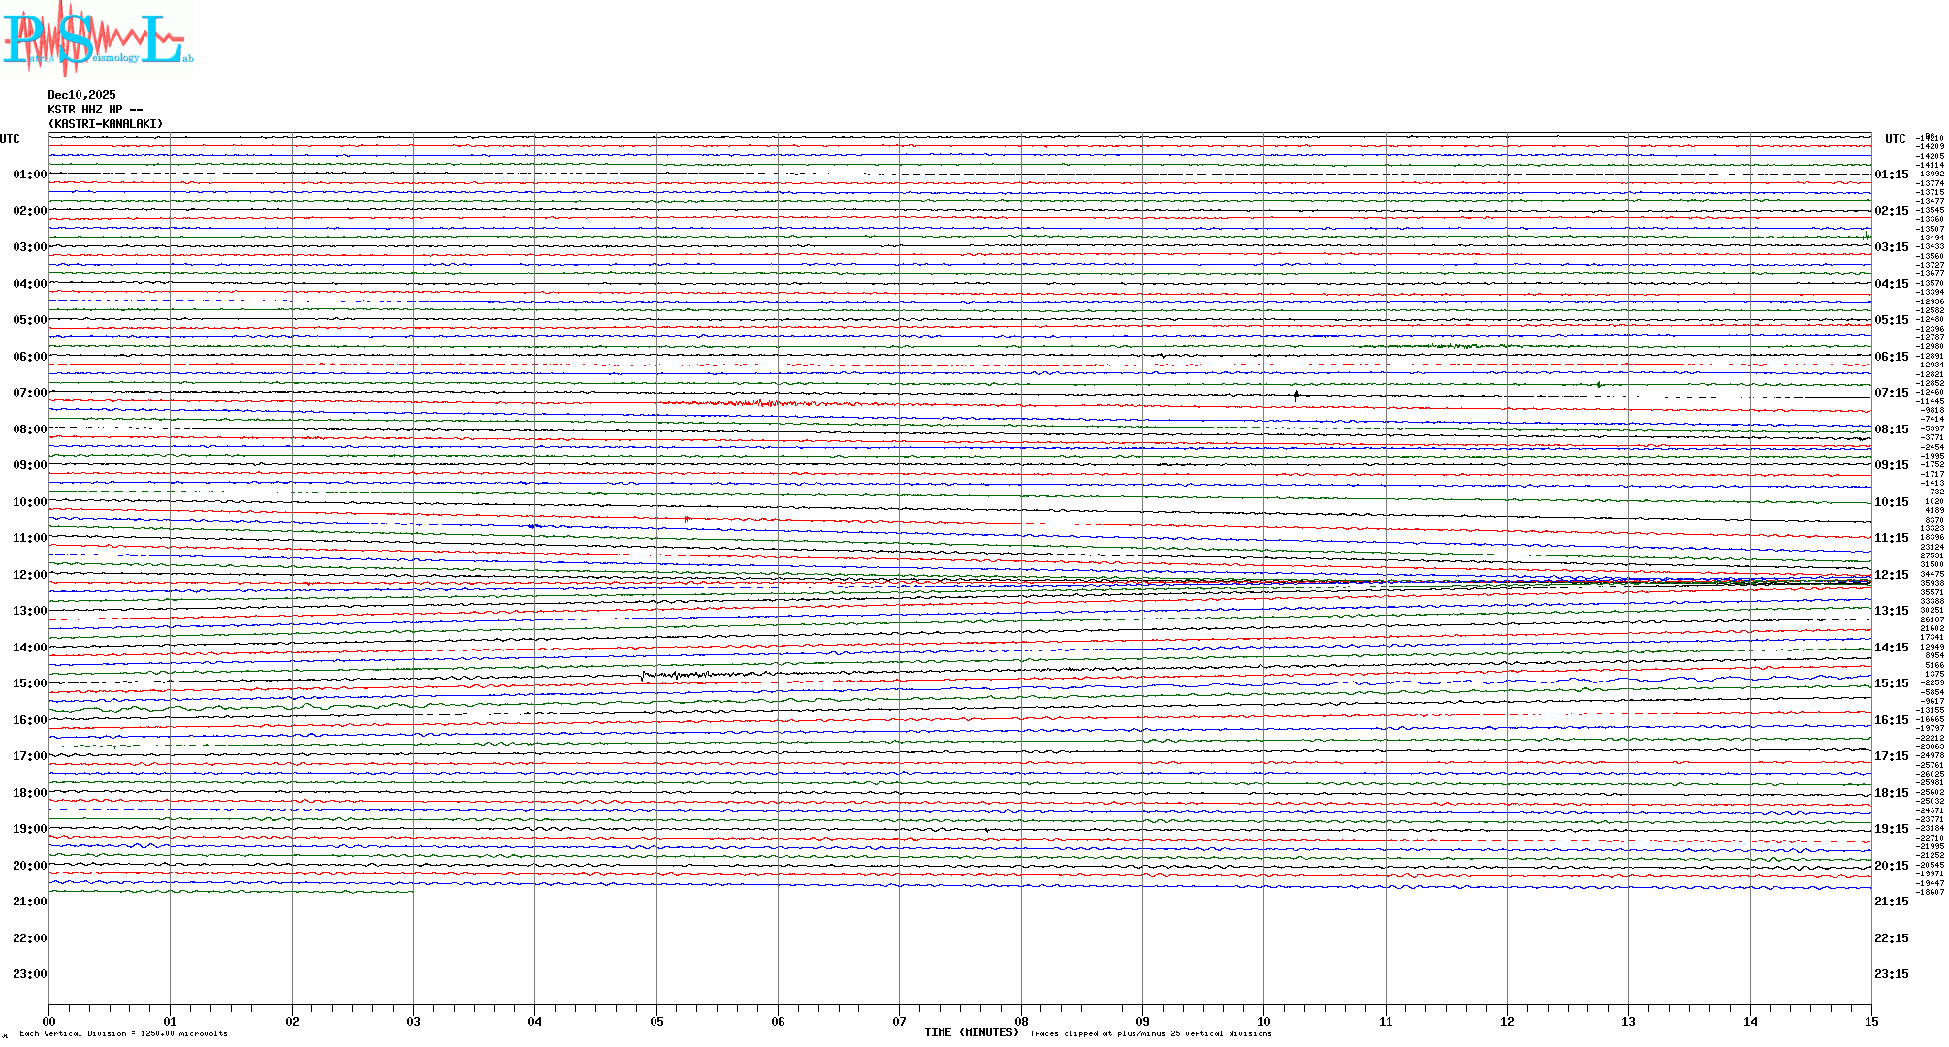Click the 15:00 UTC hour label on left
Viewport: 1949px width, 1047px height.
29,683
